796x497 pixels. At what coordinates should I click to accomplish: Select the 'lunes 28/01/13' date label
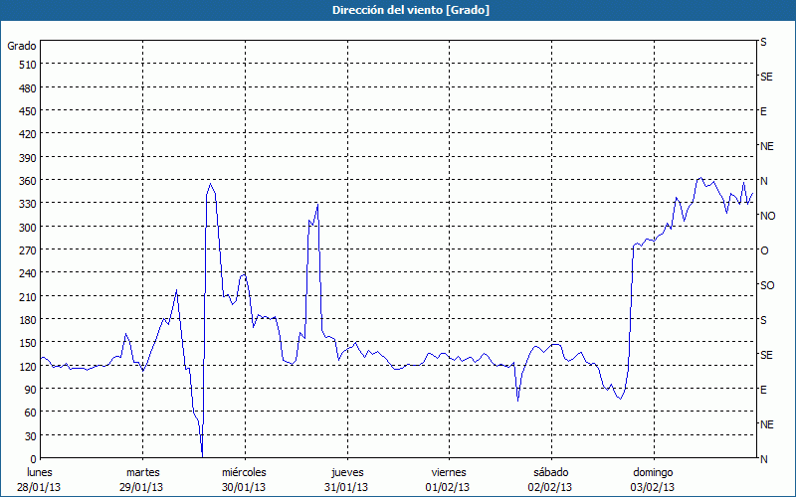pyautogui.click(x=39, y=479)
